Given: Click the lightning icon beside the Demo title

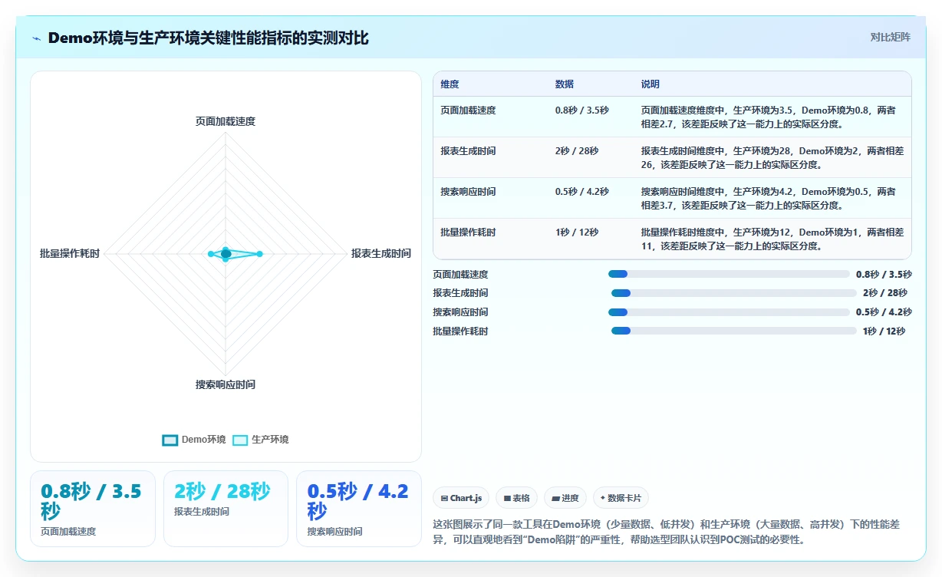Looking at the screenshot, I should [37, 38].
